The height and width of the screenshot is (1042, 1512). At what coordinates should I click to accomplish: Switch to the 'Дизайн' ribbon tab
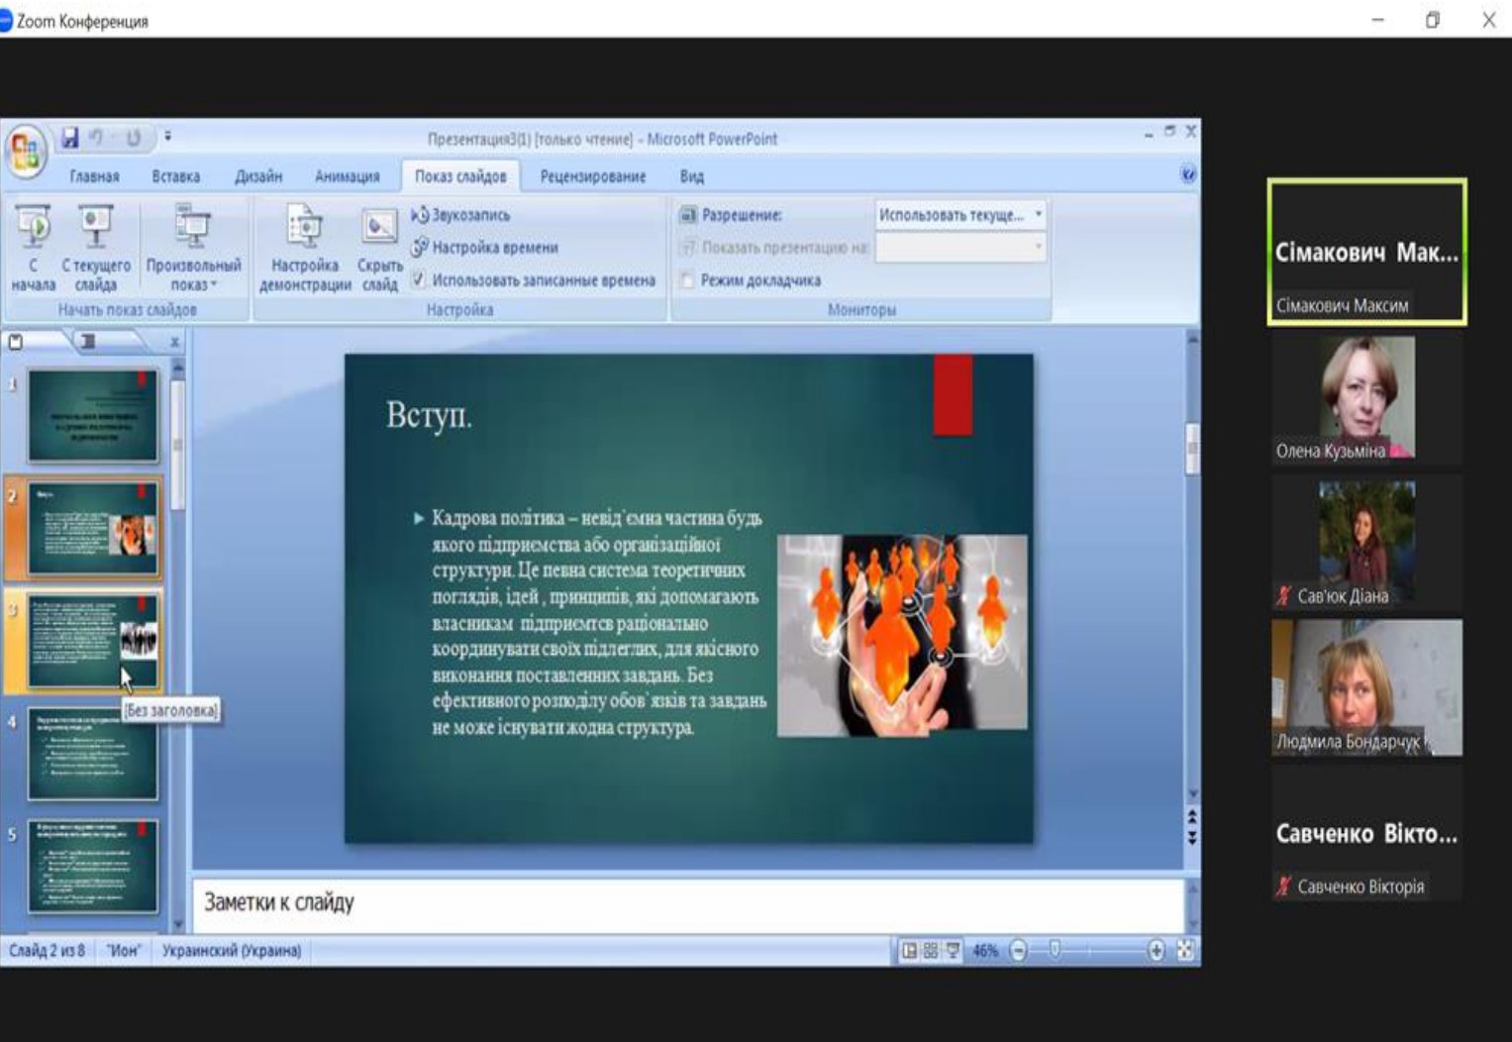tap(257, 176)
